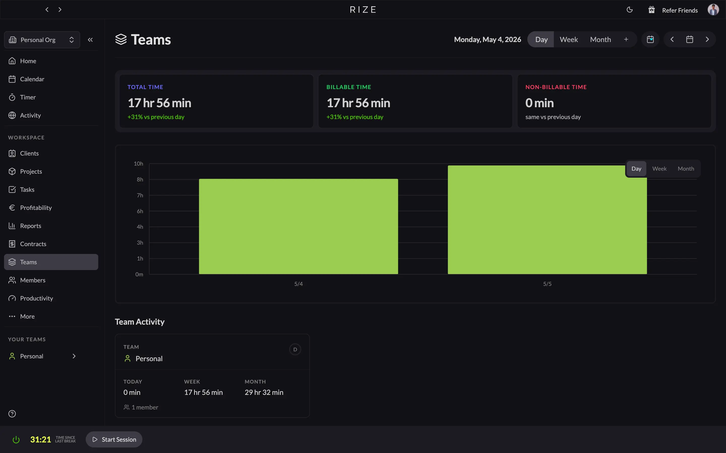Click the D member badge on Personal card
Viewport: 726px width, 453px height.
(295, 350)
